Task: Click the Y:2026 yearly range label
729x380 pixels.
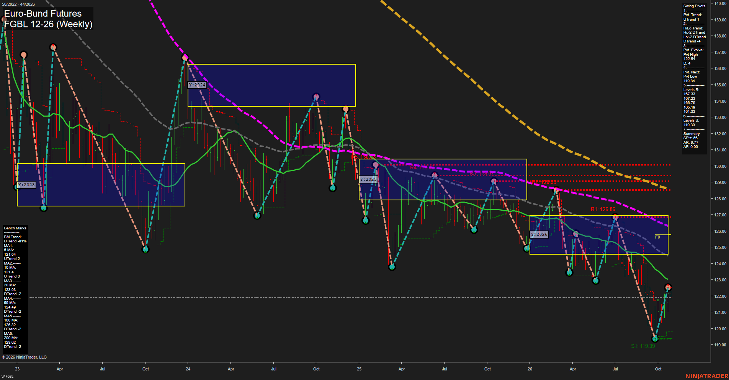Action: (x=539, y=234)
